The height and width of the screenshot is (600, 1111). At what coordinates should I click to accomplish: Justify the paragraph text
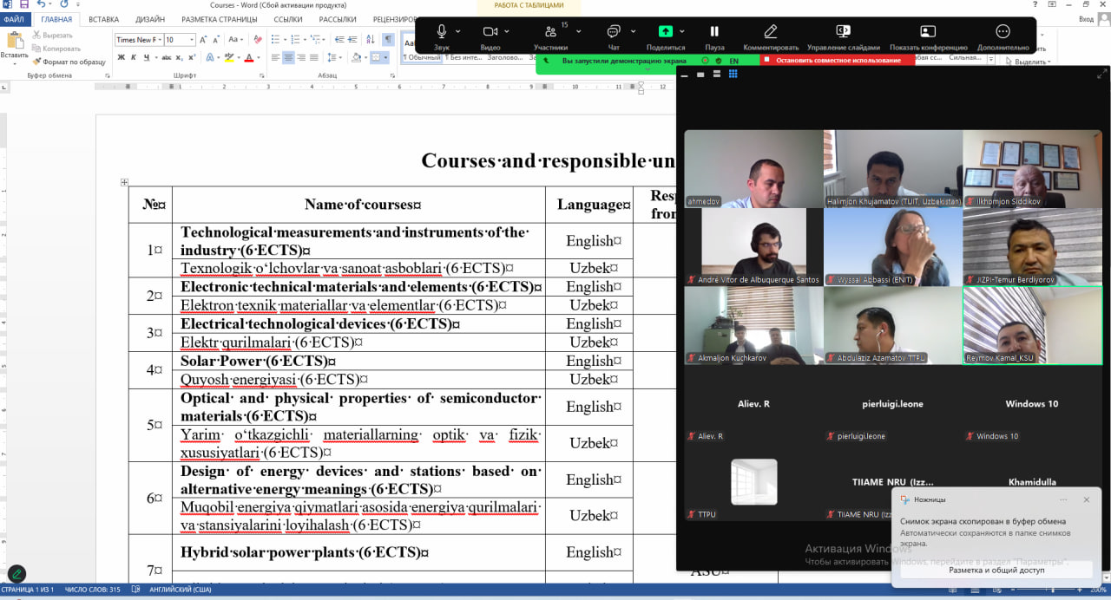(x=313, y=57)
